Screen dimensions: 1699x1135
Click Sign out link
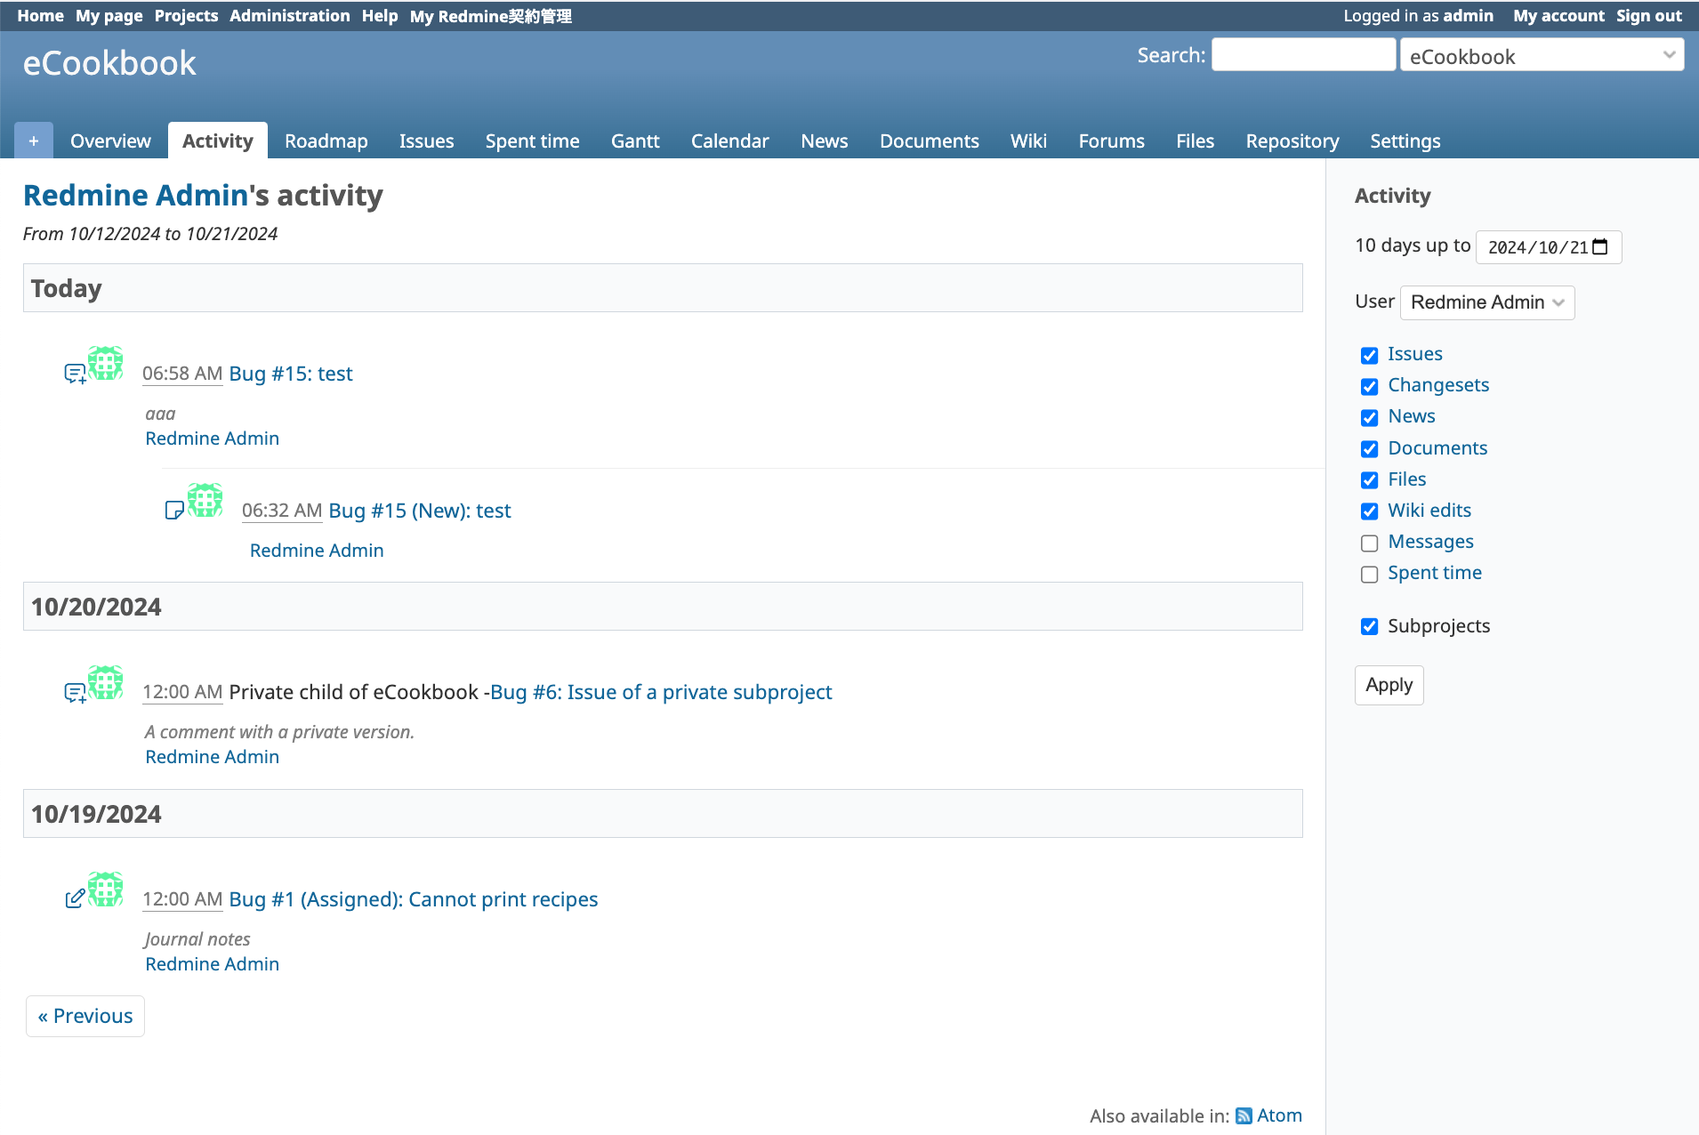1649,15
